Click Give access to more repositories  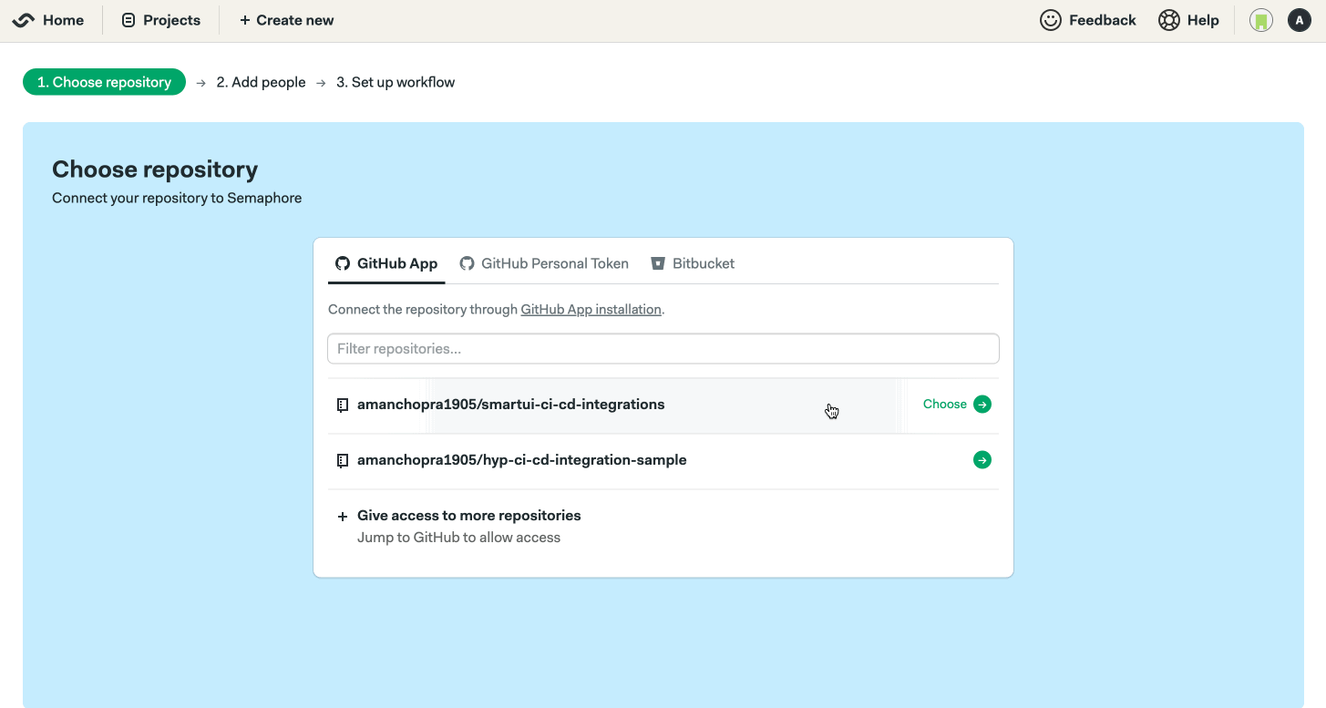coord(468,516)
